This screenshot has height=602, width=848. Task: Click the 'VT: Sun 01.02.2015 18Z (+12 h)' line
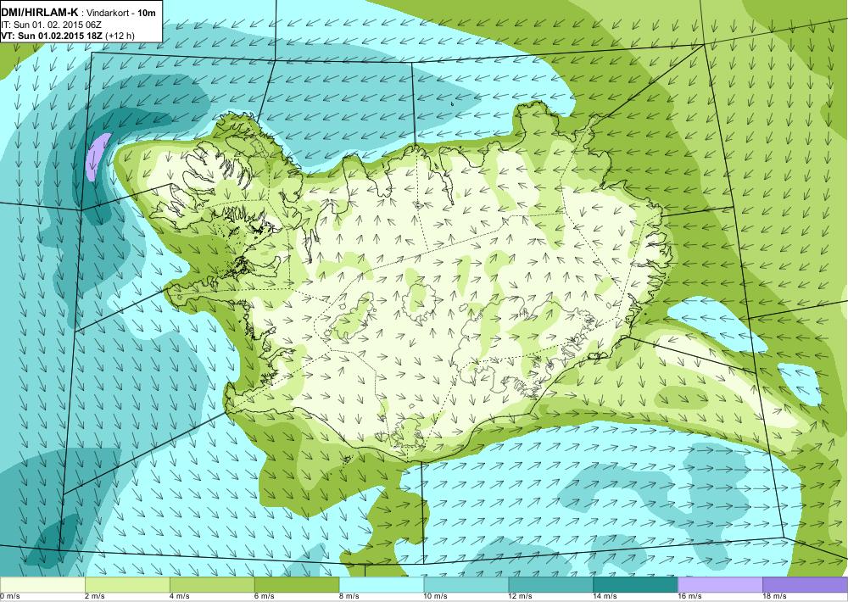pos(68,36)
